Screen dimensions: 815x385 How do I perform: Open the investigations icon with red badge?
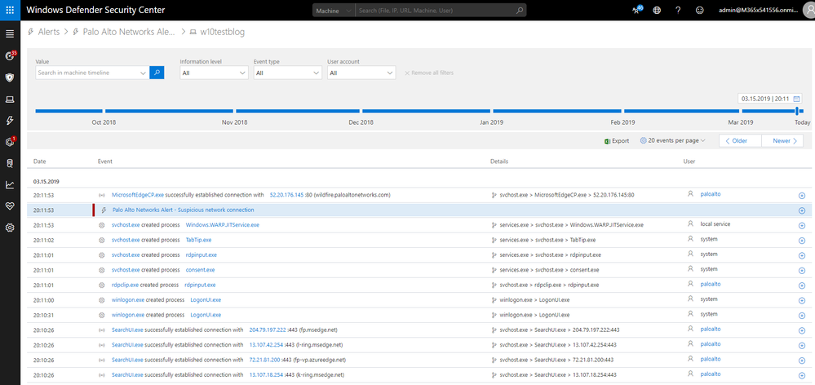point(9,142)
